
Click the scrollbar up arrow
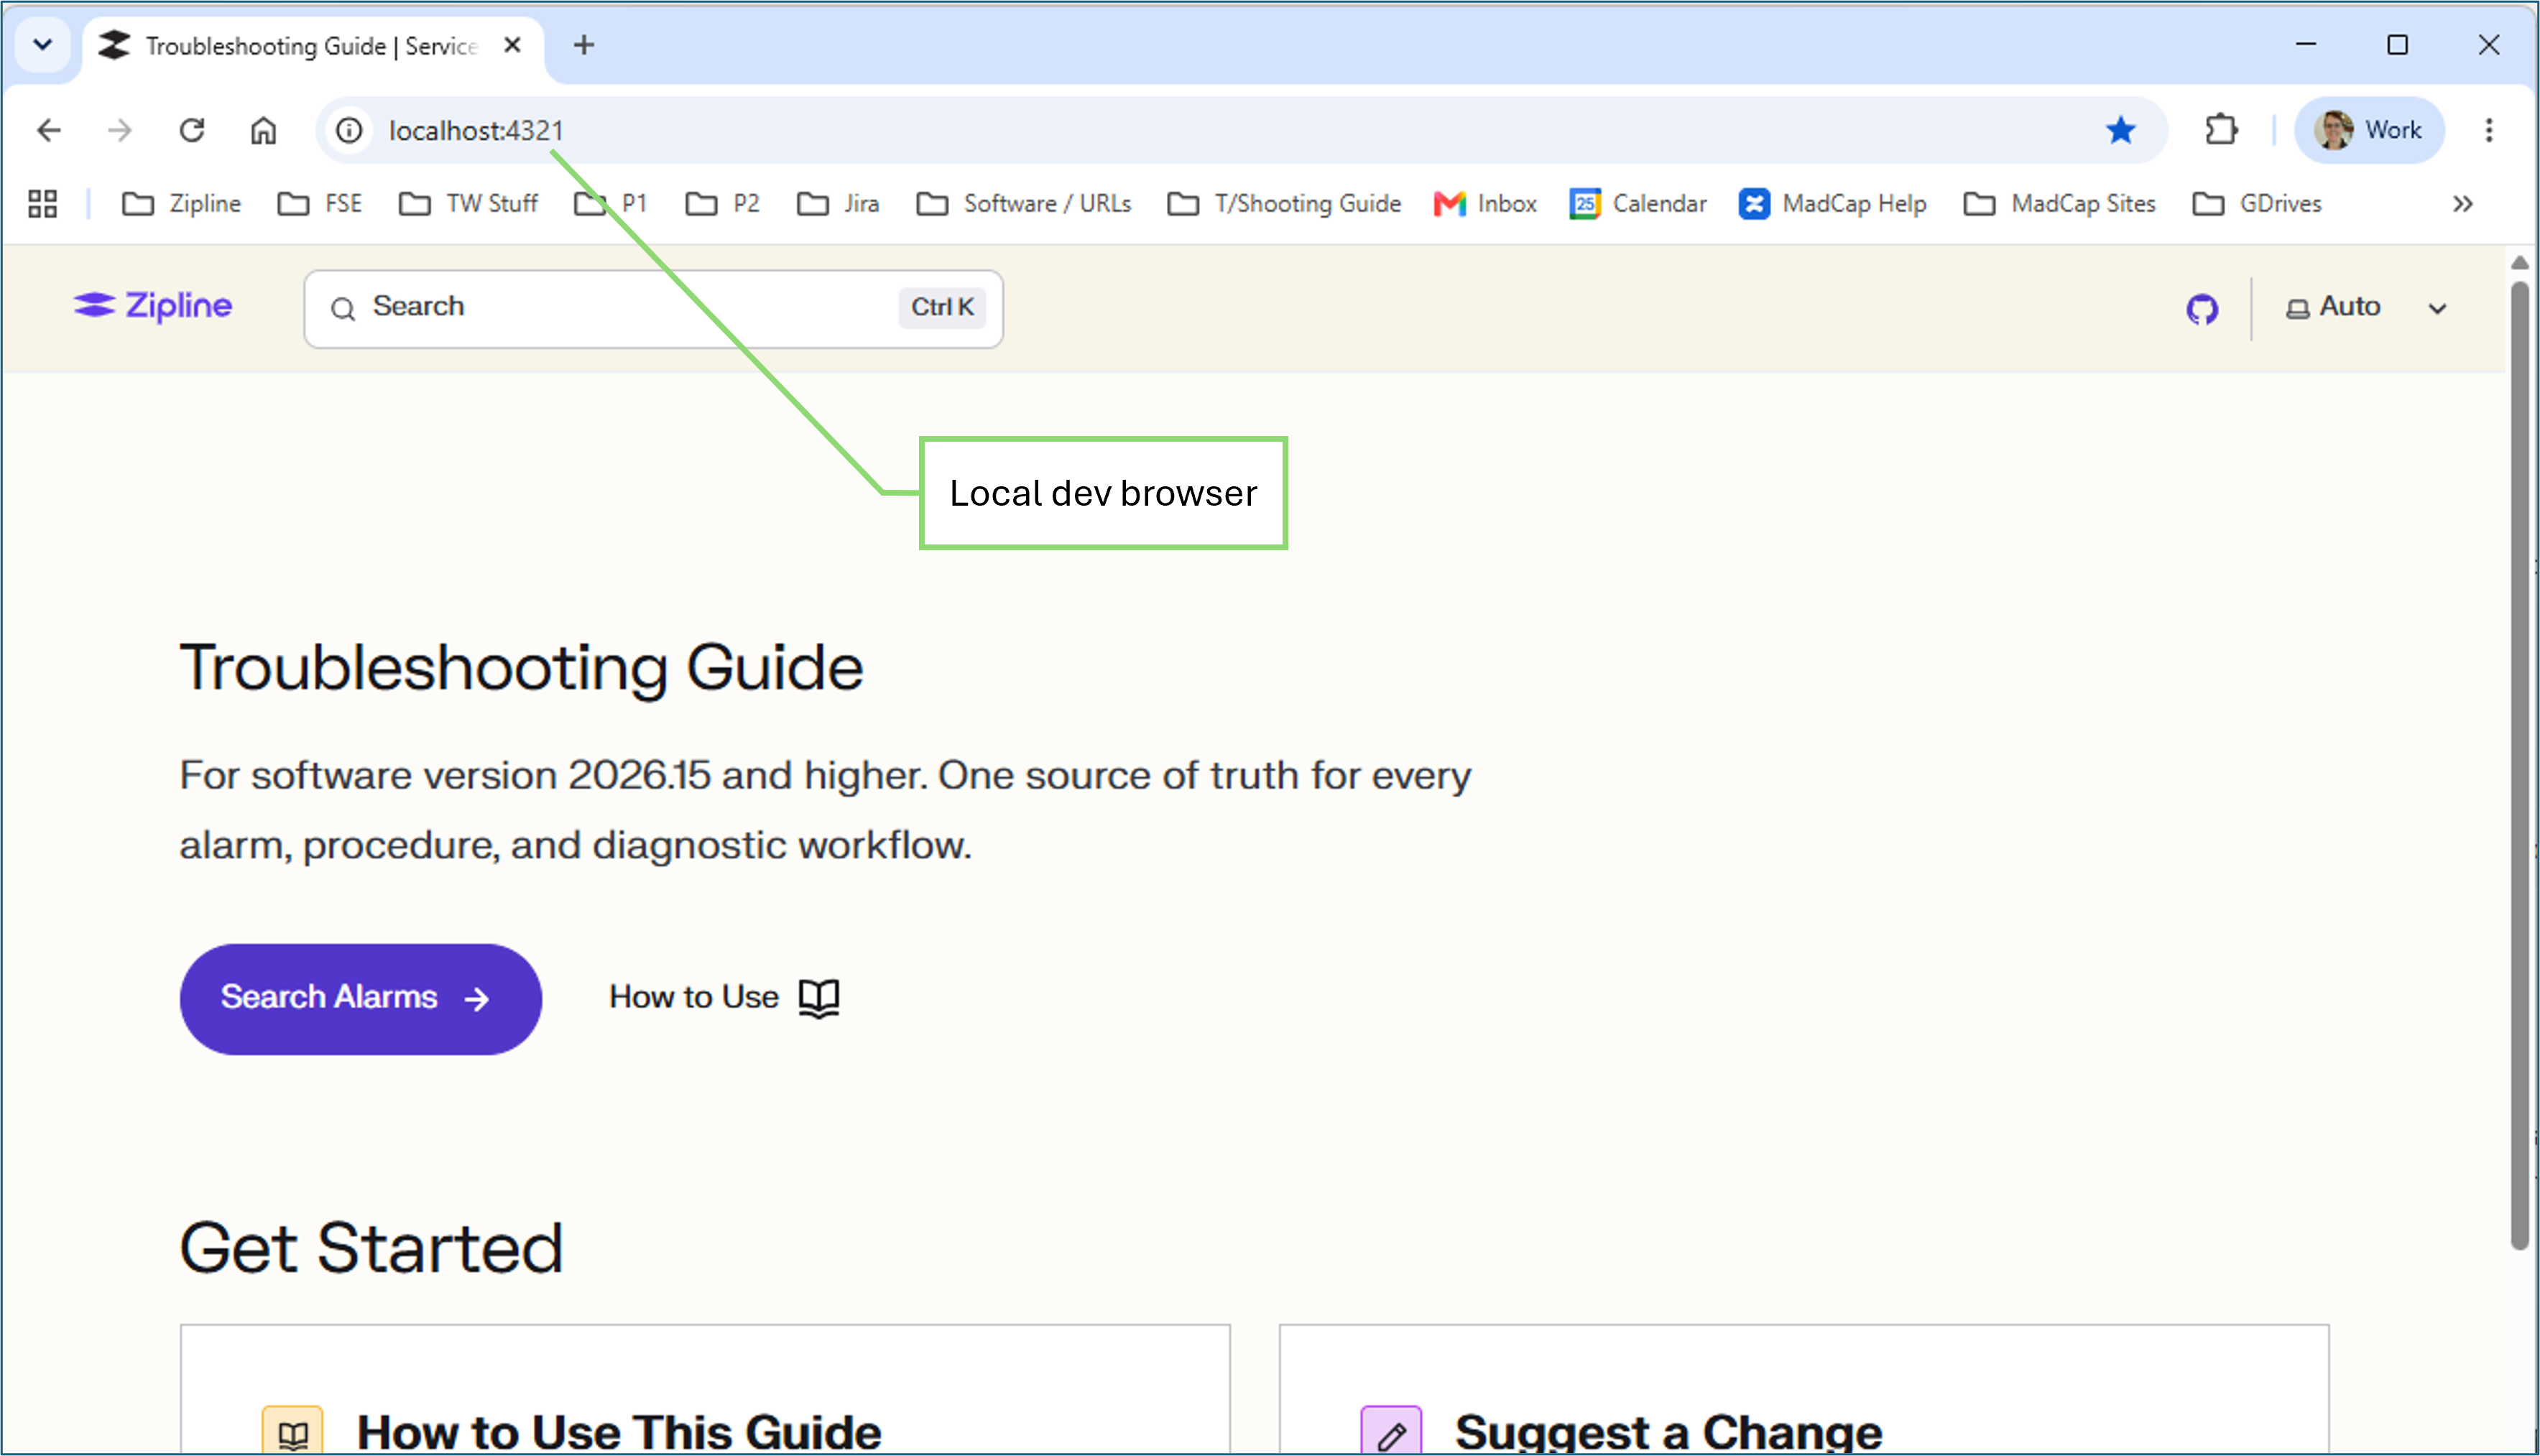(x=2519, y=262)
